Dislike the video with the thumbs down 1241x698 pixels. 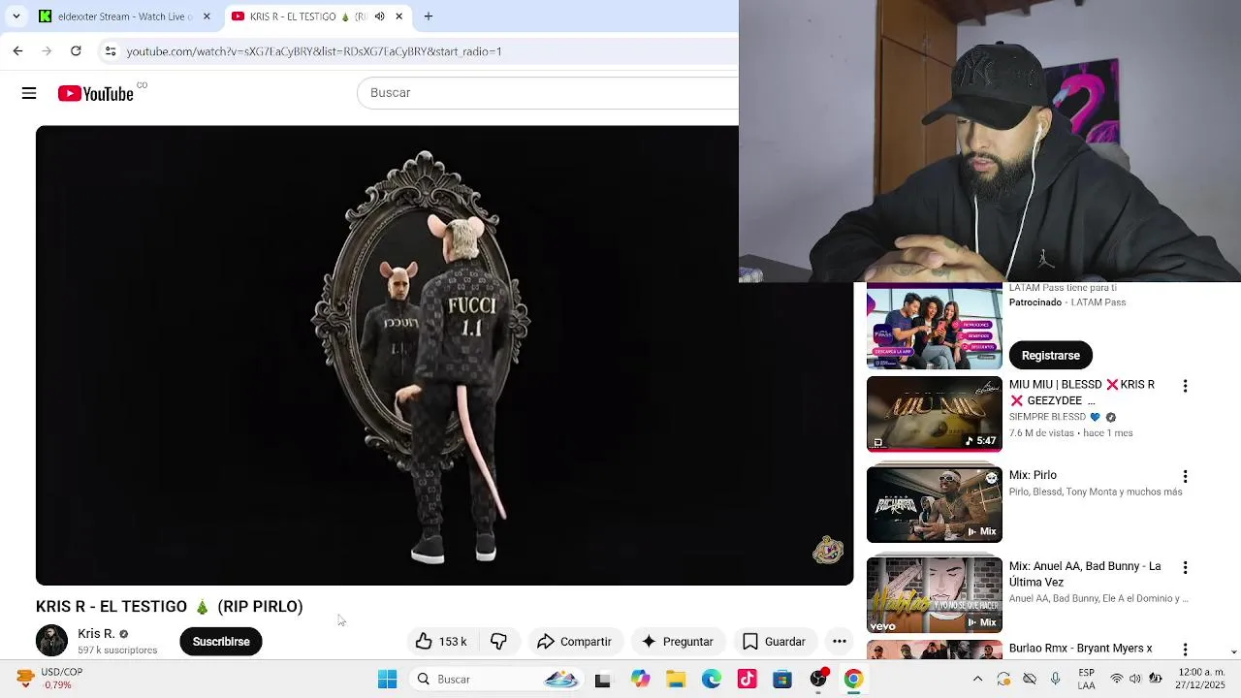pyautogui.click(x=498, y=641)
